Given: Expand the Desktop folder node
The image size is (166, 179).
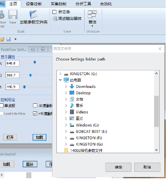Looking at the screenshot, I should click(x=66, y=93).
